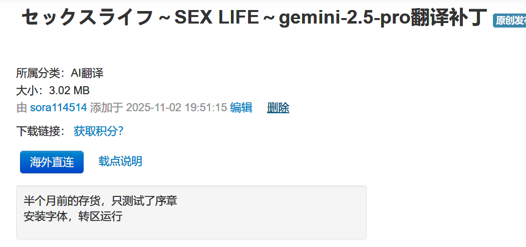This screenshot has height=247, width=526.
Task: Open the 载点说明 link
Action: pos(120,161)
